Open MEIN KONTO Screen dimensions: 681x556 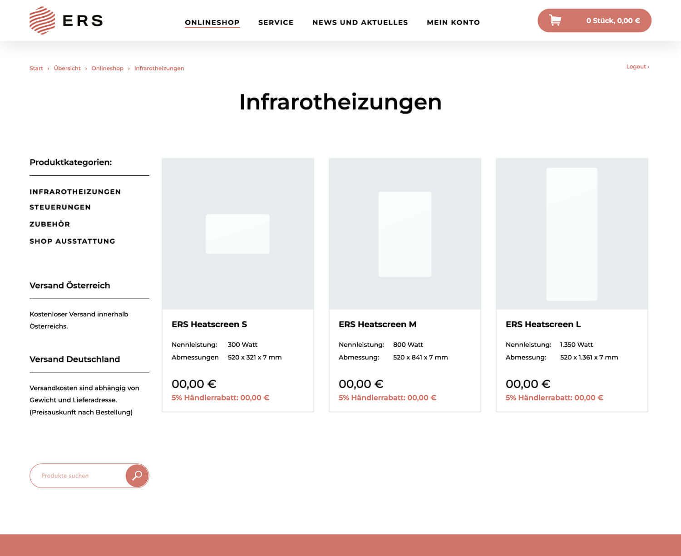pyautogui.click(x=454, y=22)
